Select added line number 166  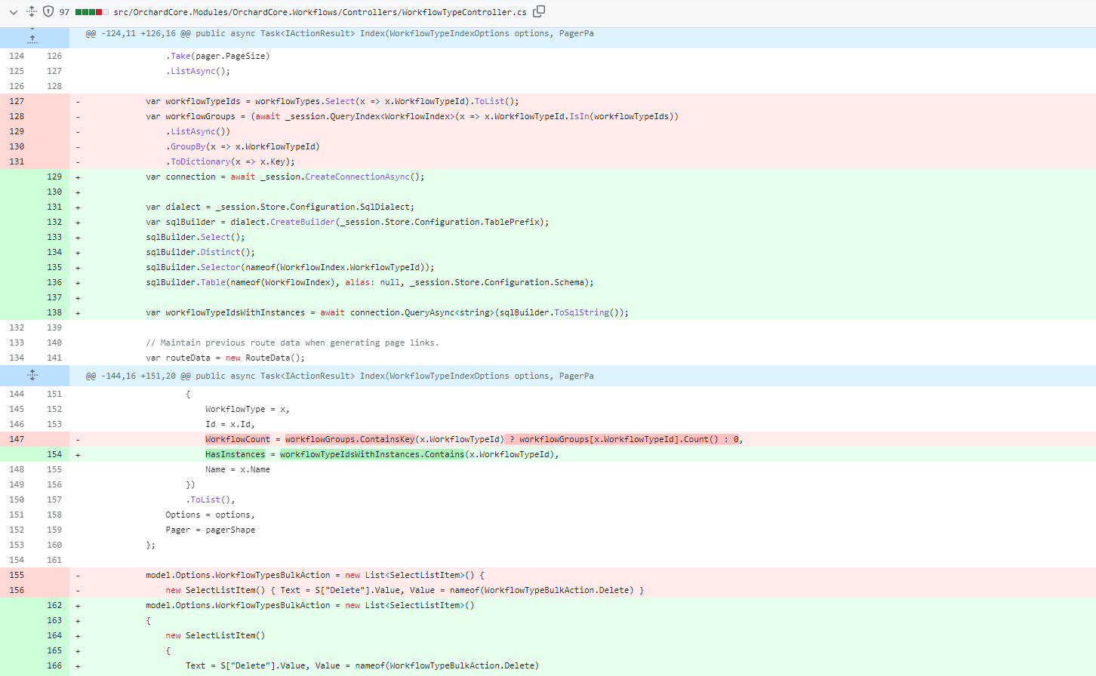54,665
